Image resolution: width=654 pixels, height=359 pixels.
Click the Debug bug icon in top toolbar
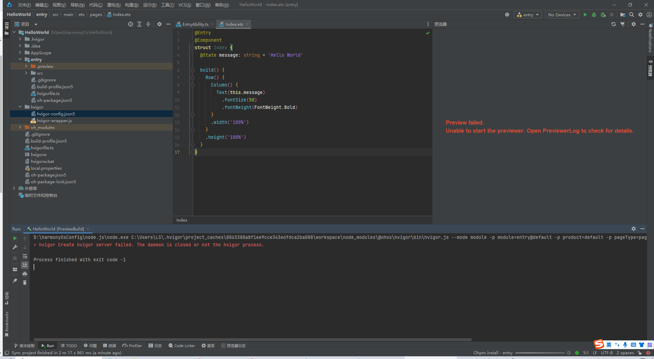point(594,15)
